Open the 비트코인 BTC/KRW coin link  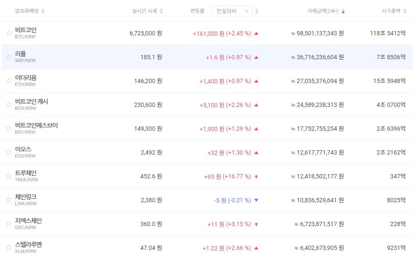(26, 30)
